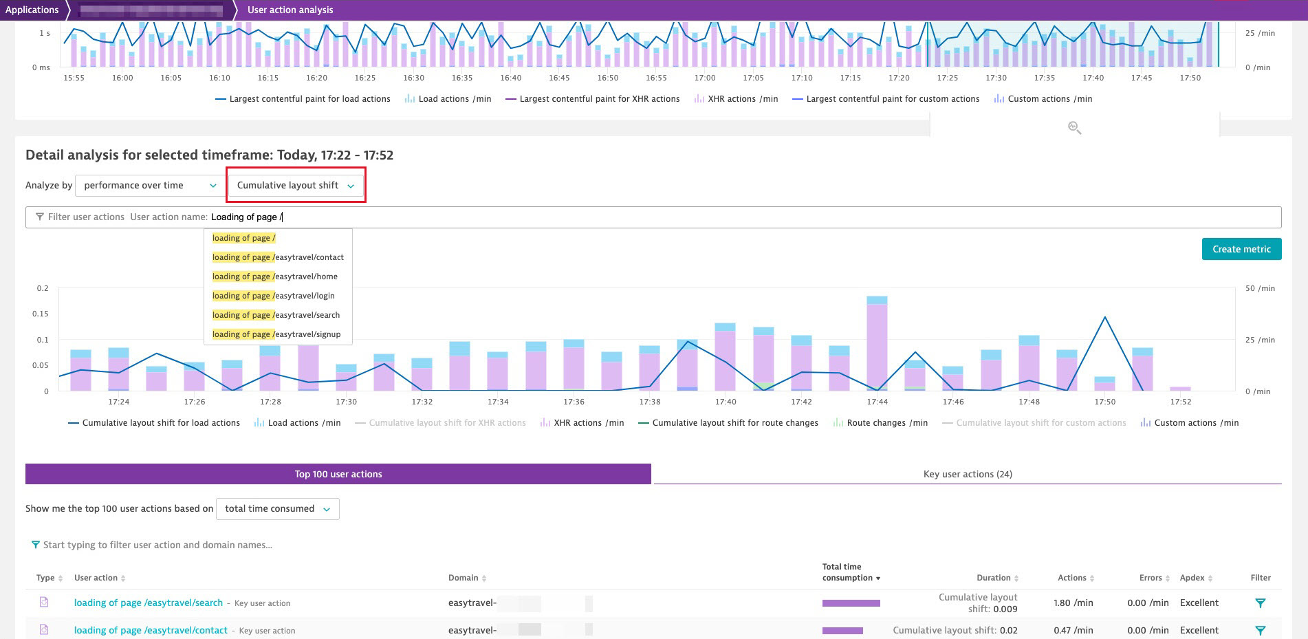
Task: Open the Cumulative layout shift metric dropdown
Action: pos(296,186)
